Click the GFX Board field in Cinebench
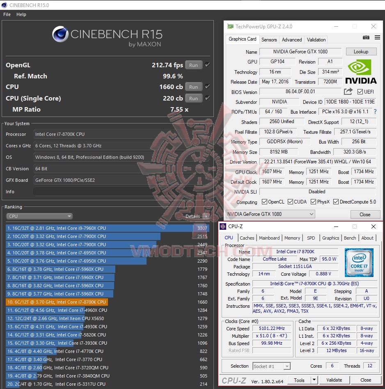Screen dimensions: 385x389 [x=122, y=180]
